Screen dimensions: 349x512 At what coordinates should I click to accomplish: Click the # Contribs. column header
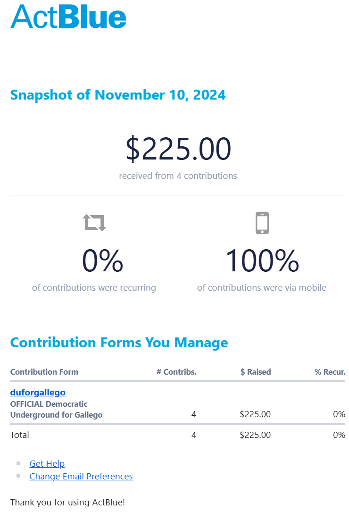176,372
